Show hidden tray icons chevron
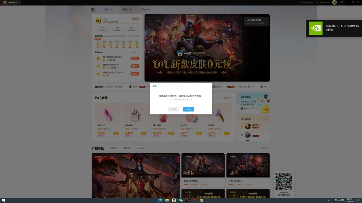362x203 pixels. pyautogui.click(x=329, y=200)
